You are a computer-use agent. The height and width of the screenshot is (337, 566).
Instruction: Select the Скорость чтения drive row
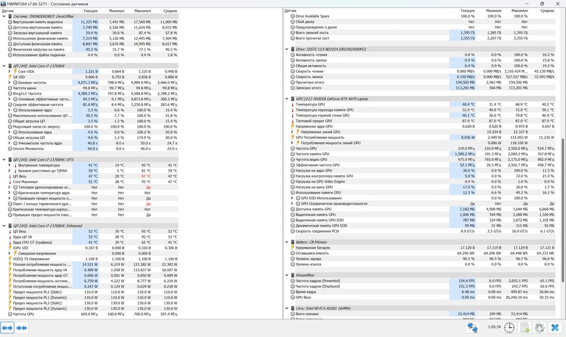[x=422, y=72]
